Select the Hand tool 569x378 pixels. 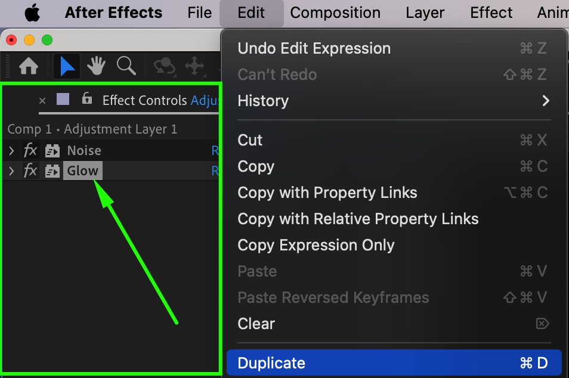click(x=97, y=66)
